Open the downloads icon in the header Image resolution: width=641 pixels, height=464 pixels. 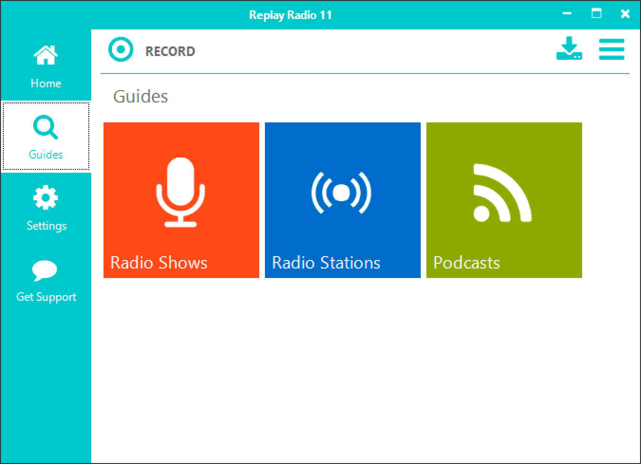point(569,48)
